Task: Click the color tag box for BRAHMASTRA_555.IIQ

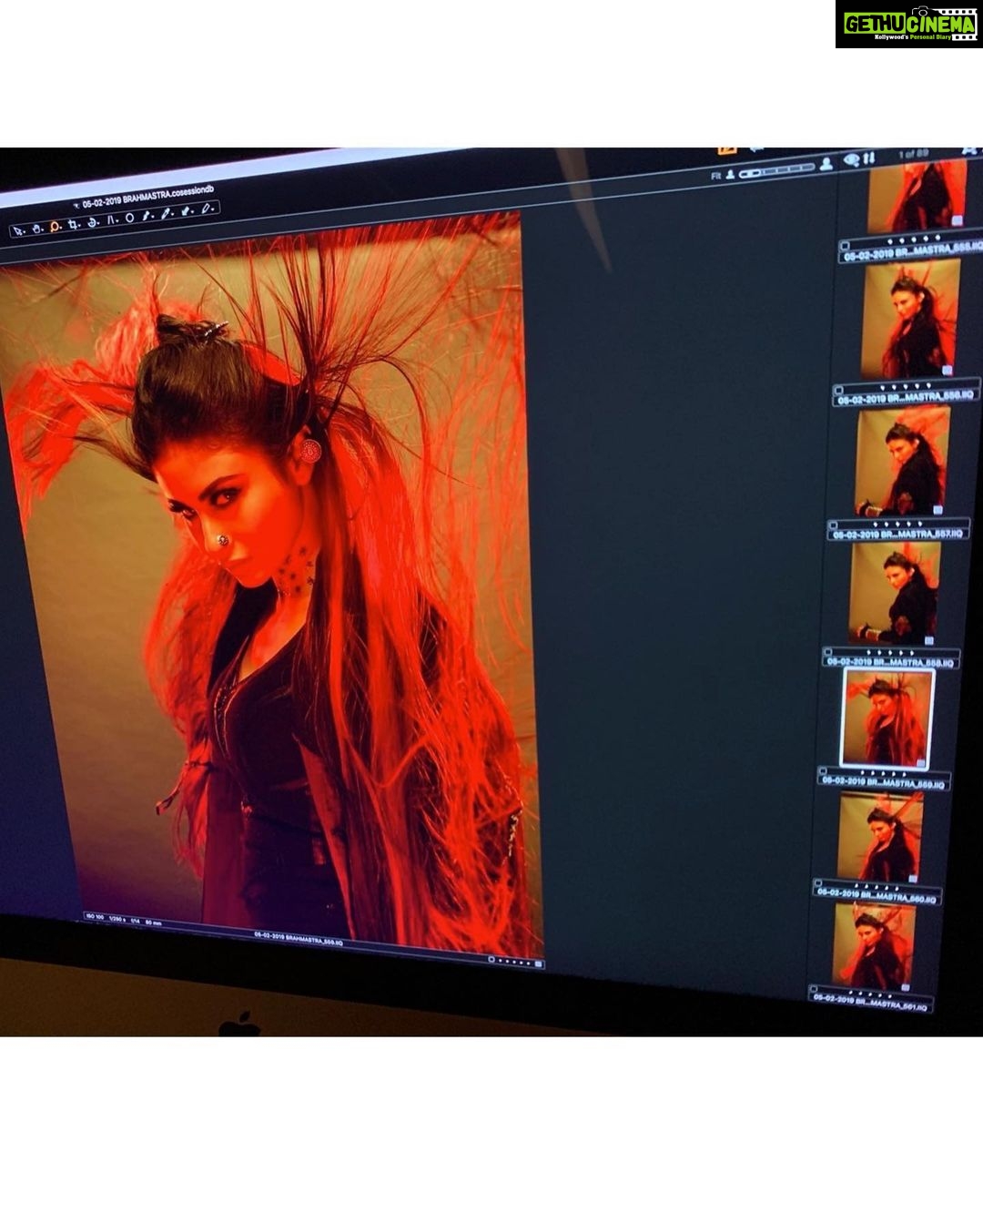Action: tap(844, 246)
